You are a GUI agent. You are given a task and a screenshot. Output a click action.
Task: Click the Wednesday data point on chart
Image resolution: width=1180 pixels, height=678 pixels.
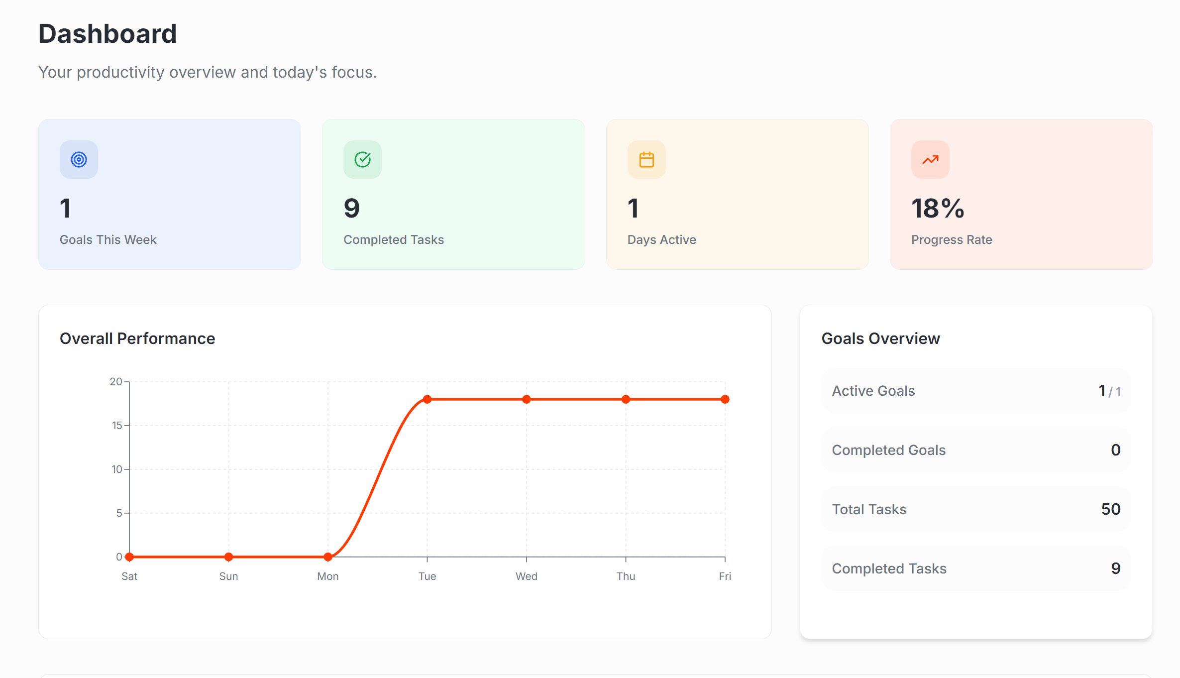coord(527,399)
